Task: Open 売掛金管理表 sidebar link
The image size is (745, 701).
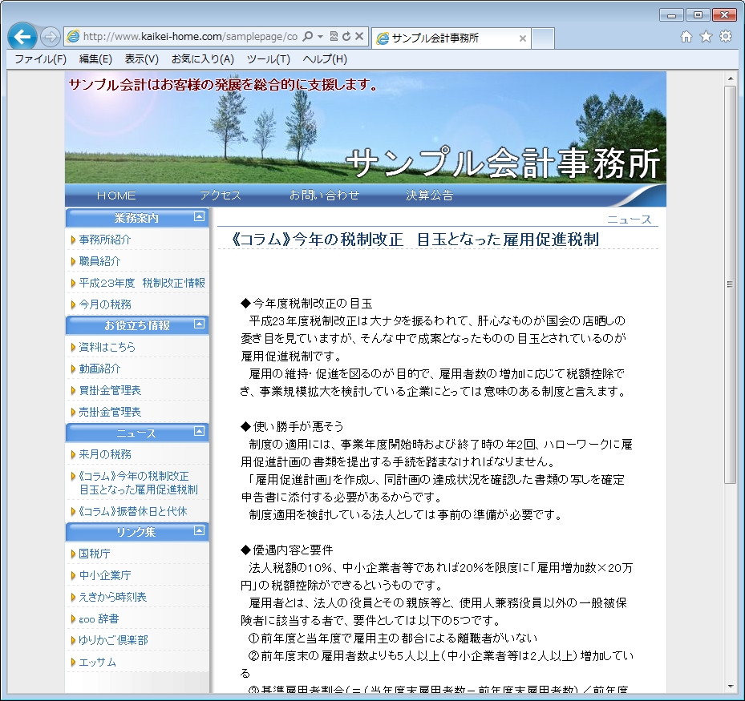Action: (x=110, y=412)
